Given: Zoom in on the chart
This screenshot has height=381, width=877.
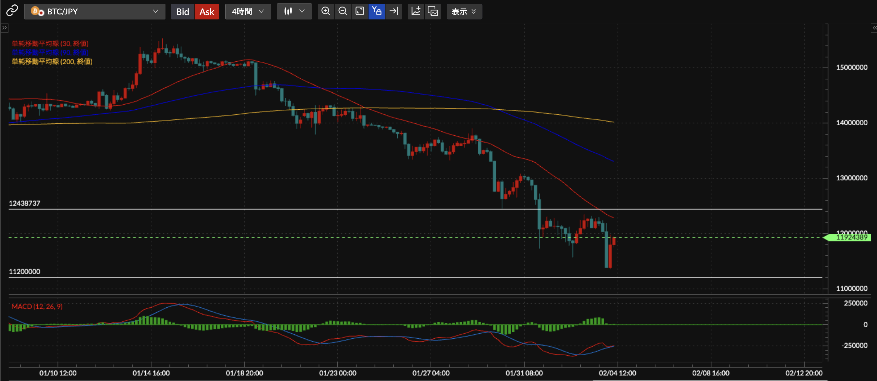Looking at the screenshot, I should tap(326, 11).
